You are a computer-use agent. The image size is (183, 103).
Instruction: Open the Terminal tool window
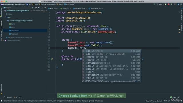point(8,97)
